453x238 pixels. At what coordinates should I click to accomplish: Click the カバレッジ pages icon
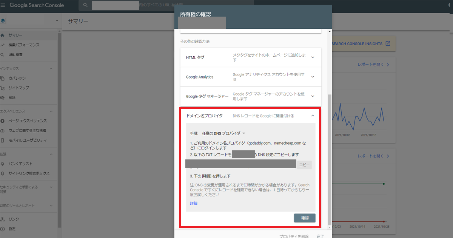(x=3, y=78)
